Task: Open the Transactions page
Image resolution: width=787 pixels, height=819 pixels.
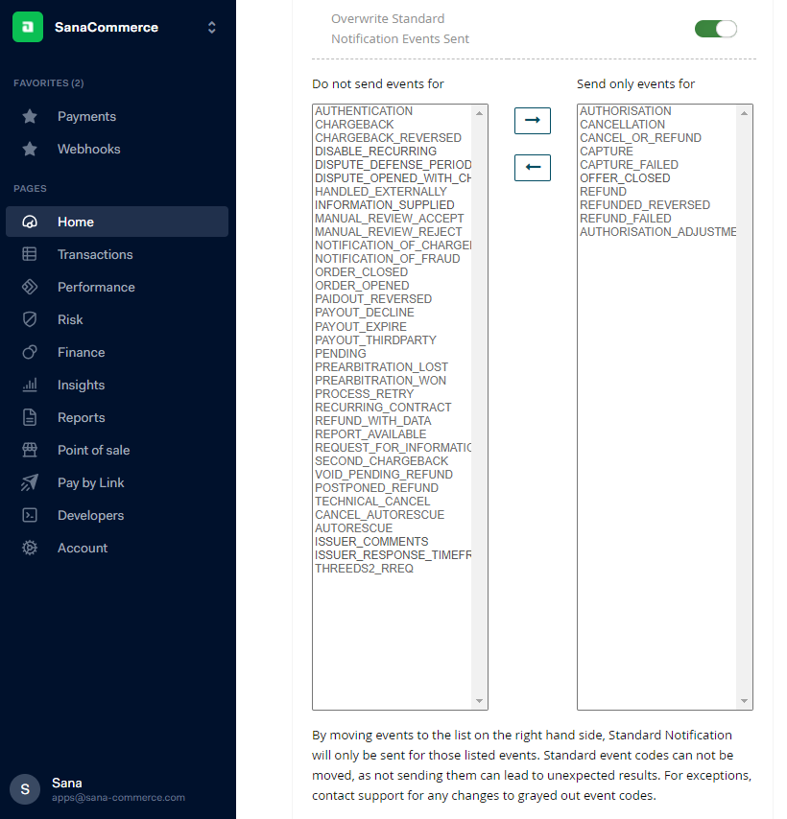Action: point(95,254)
